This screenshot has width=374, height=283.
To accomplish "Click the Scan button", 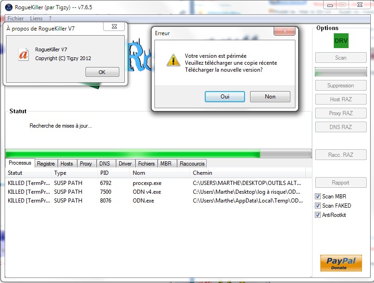I will (341, 58).
